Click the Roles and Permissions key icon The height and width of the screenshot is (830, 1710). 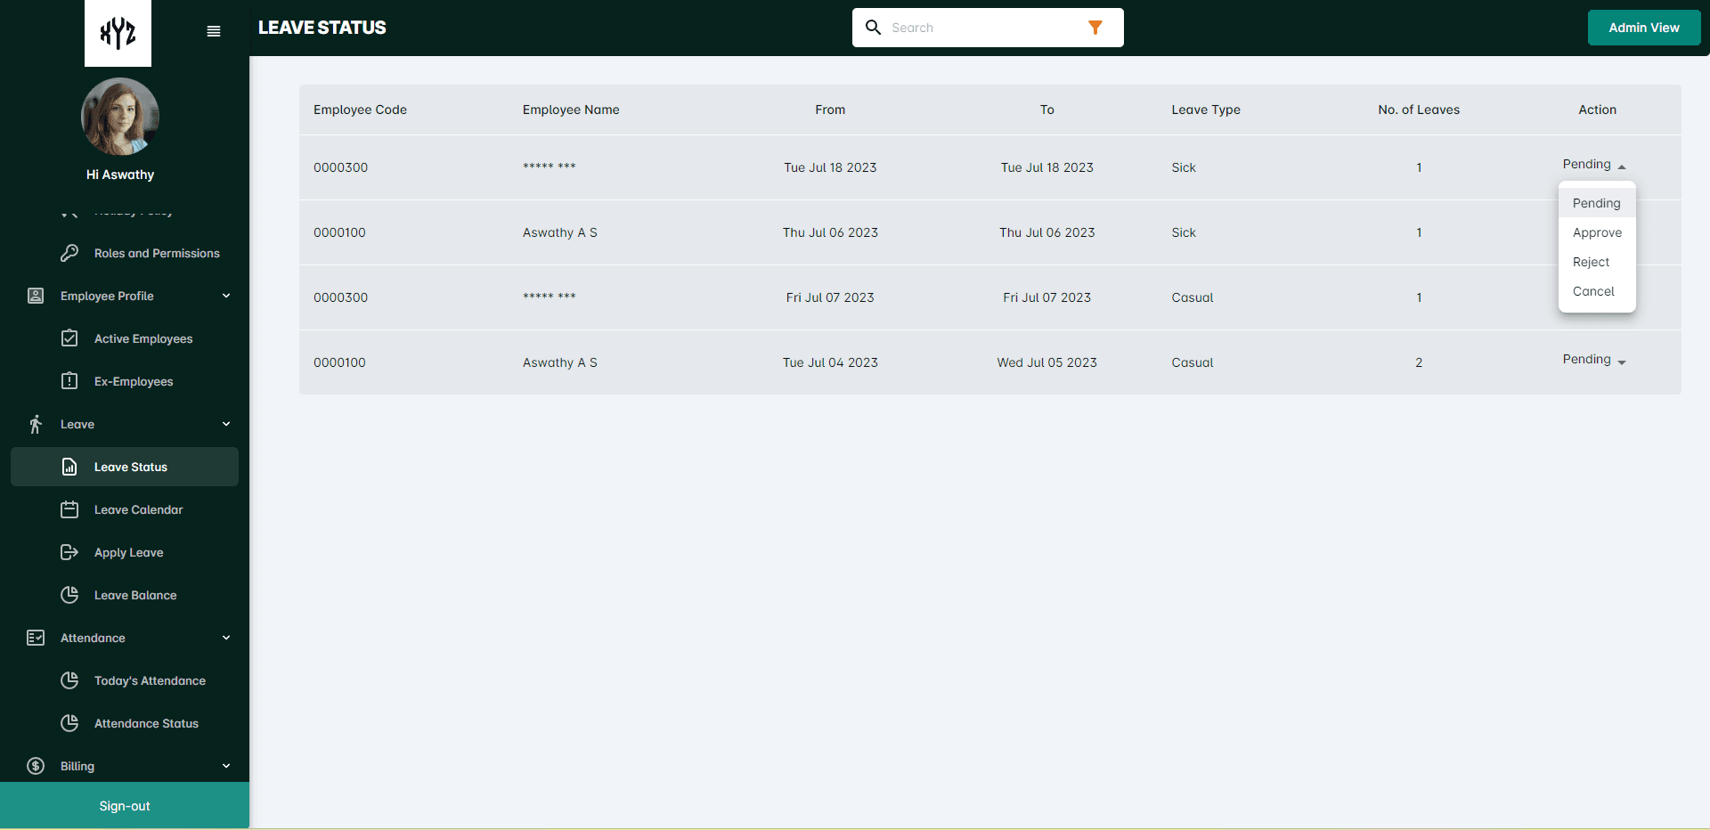pyautogui.click(x=69, y=253)
